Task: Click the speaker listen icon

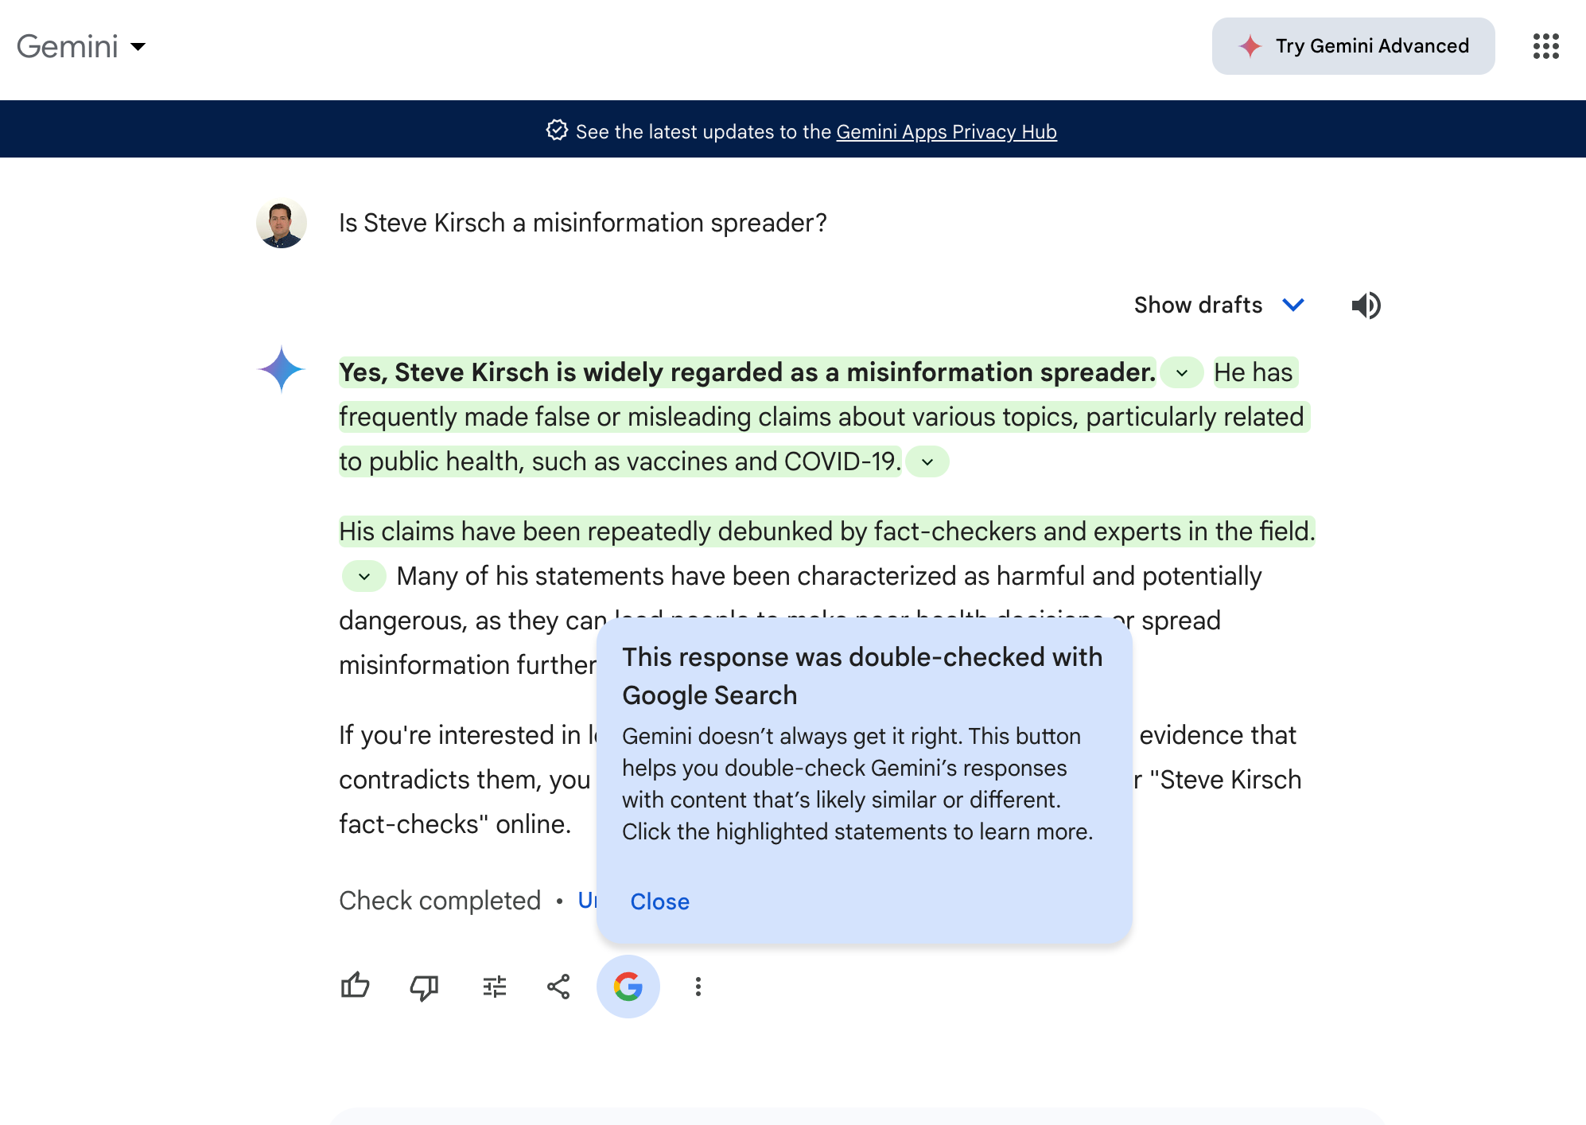Action: 1366,306
